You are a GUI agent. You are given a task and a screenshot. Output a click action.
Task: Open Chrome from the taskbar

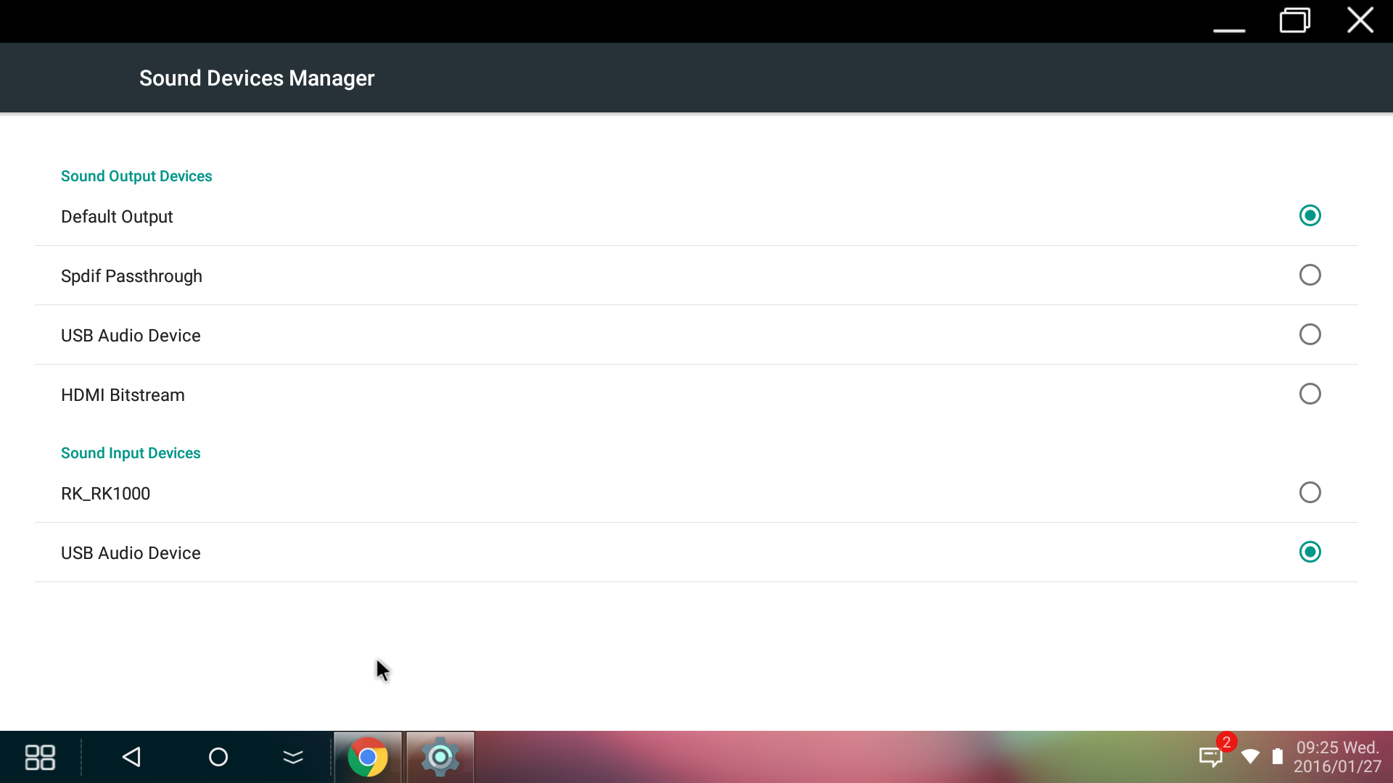[368, 757]
